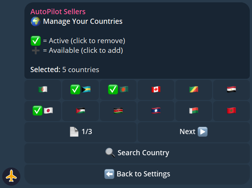Add Kenya via its flag
The width and height of the screenshot is (252, 188).
[118, 111]
